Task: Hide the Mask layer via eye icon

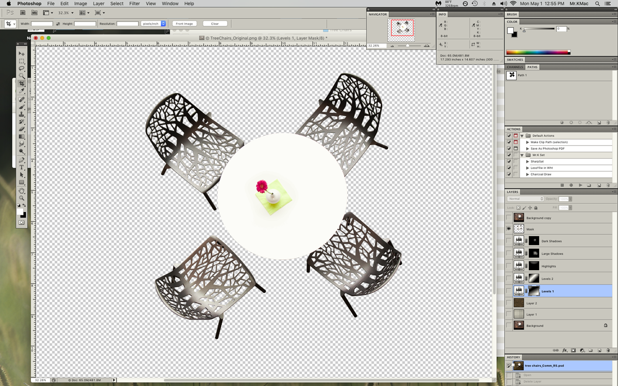Action: (x=509, y=229)
